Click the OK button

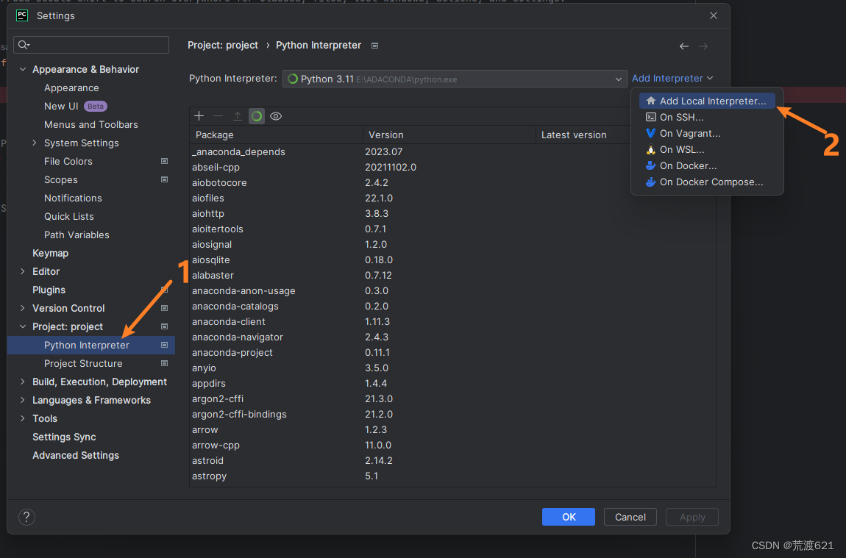pos(569,517)
